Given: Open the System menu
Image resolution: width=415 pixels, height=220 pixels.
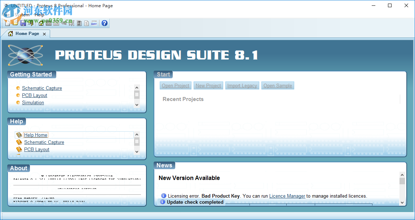Looking at the screenshot, I should tap(22, 15).
